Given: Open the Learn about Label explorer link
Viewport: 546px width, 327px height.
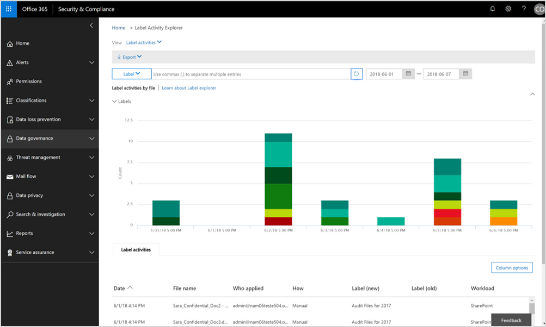Looking at the screenshot, I should [189, 87].
